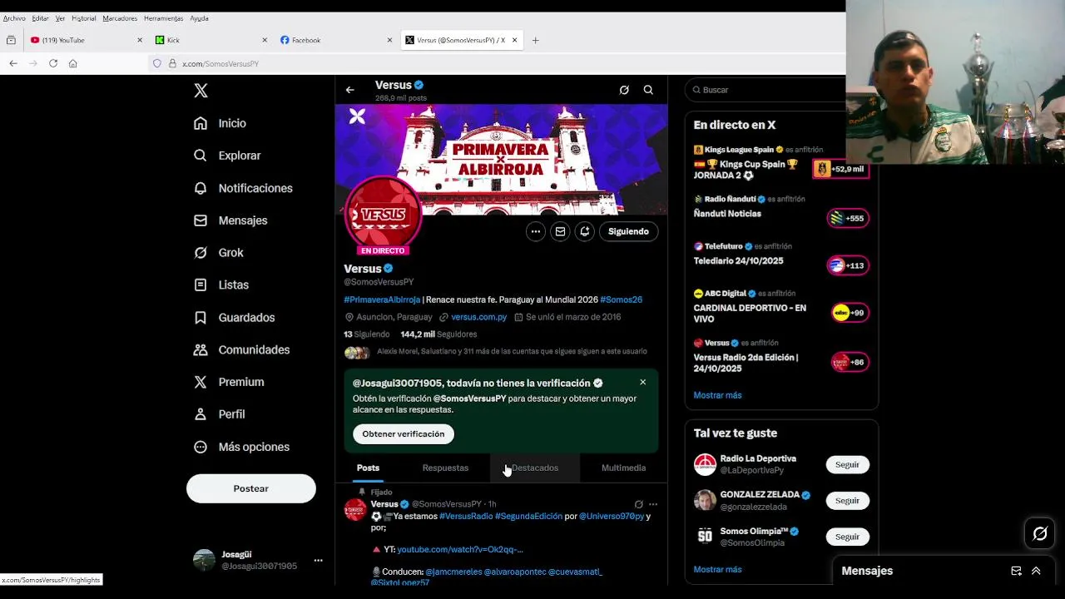Viewport: 1065px width, 599px height.
Task: Follow Radio La Deportiva
Action: tap(847, 464)
